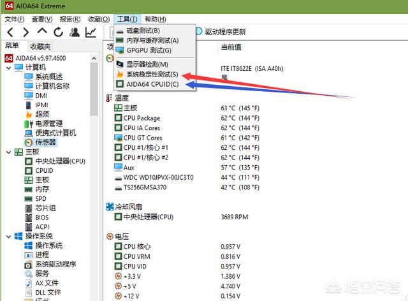408x301 pixels.
Task: Click the 操作系统 Windows logo child item
Action: pos(28,246)
